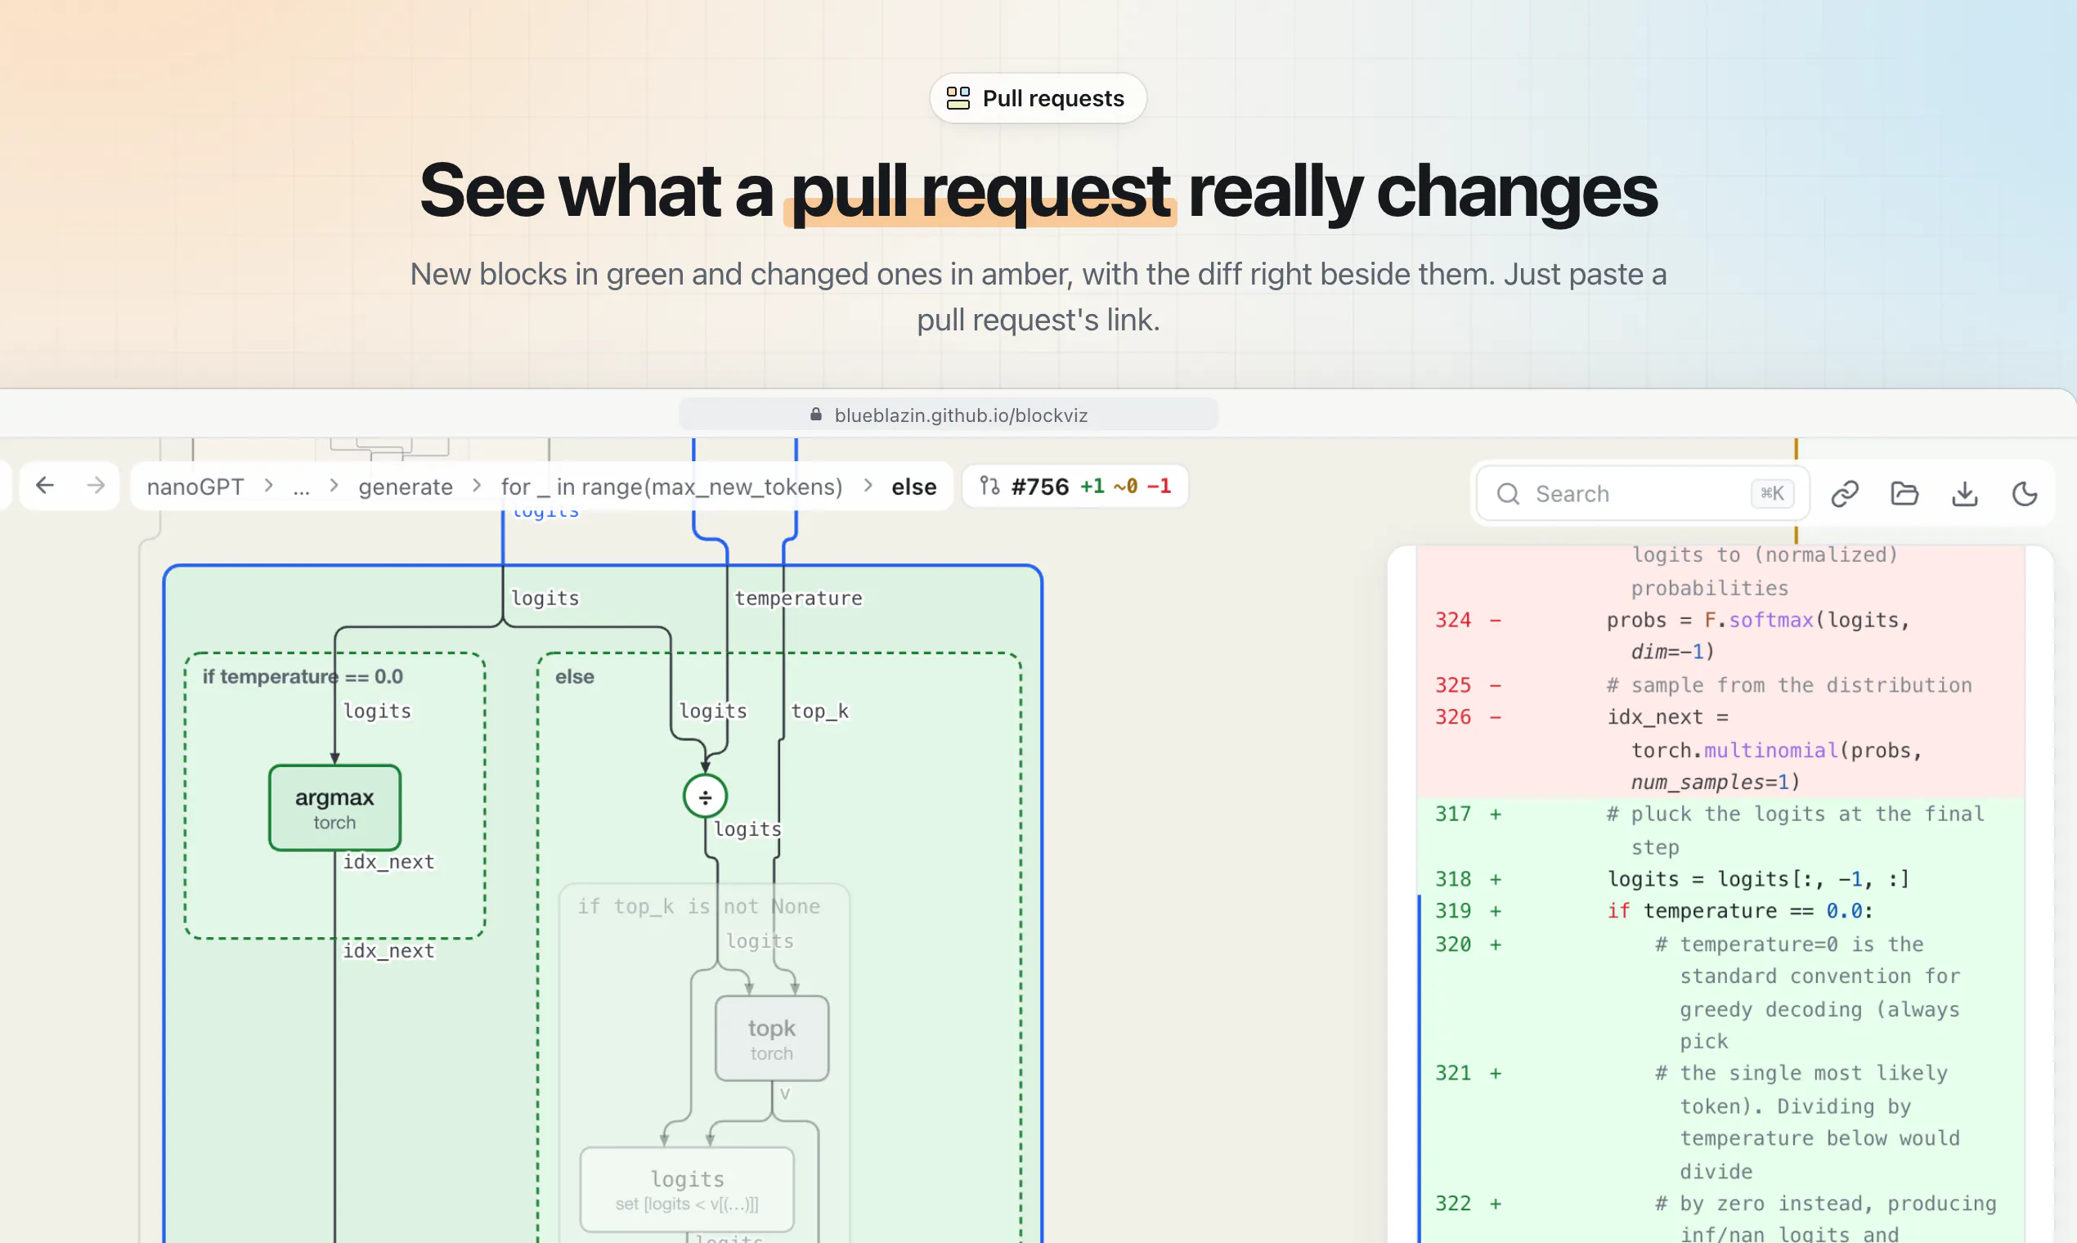The width and height of the screenshot is (2077, 1243).
Task: Click the temperature edge label
Action: click(x=798, y=598)
